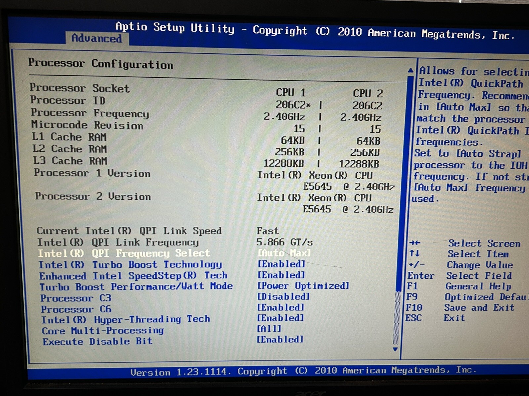Click the F1 General Help hint
This screenshot has width=529, height=396.
pos(460,286)
